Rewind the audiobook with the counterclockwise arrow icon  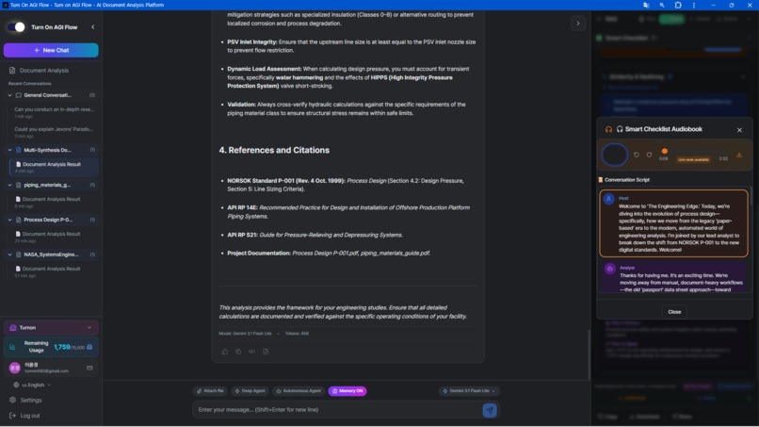pos(637,156)
